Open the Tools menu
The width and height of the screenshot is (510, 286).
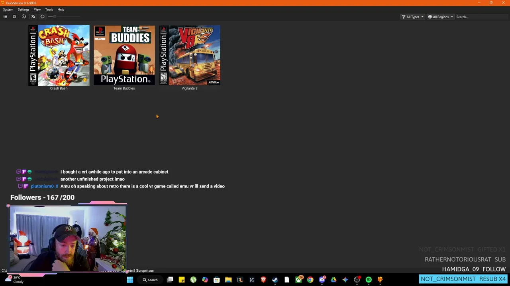49,10
